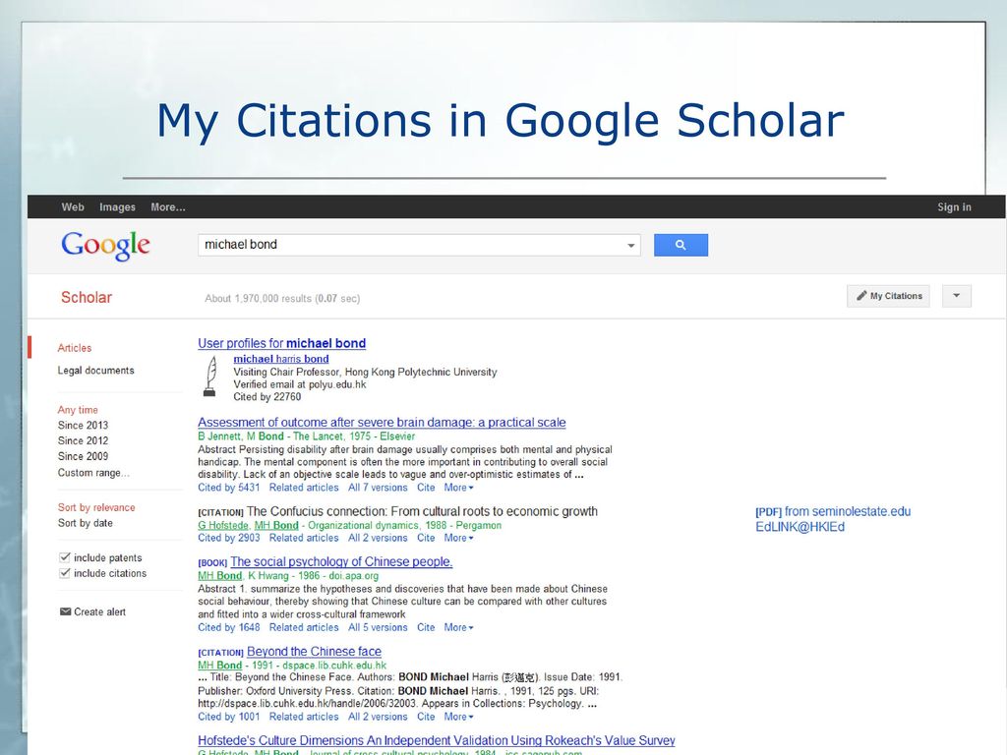Image resolution: width=1007 pixels, height=755 pixels.
Task: Open Related articles for the Lancet result
Action: click(x=304, y=488)
